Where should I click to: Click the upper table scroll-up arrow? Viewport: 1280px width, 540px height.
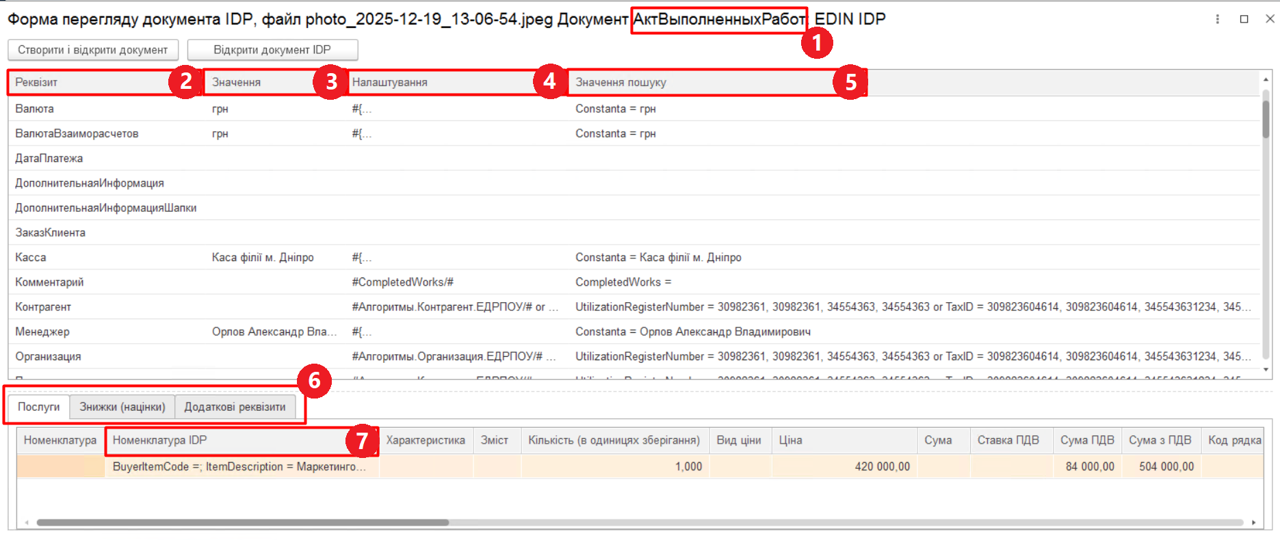pyautogui.click(x=1266, y=80)
